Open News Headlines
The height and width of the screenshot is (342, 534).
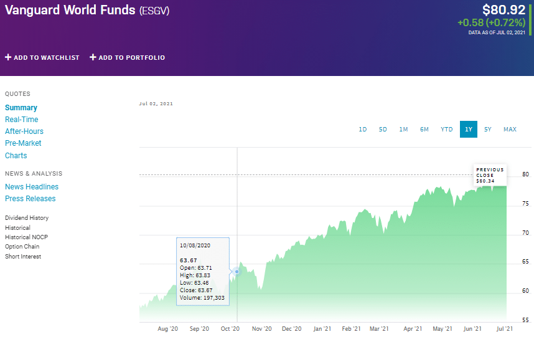coord(32,187)
